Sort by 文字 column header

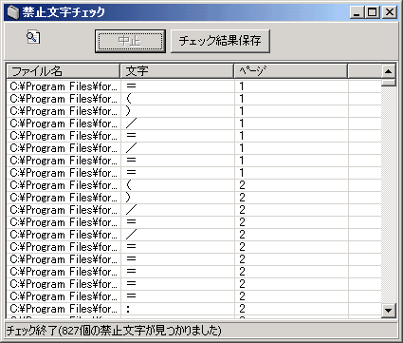pyautogui.click(x=177, y=71)
